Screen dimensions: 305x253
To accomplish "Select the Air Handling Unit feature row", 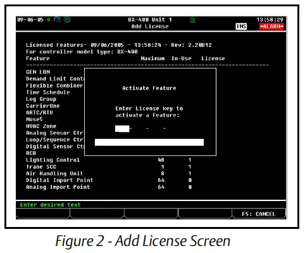I will click(109, 174).
